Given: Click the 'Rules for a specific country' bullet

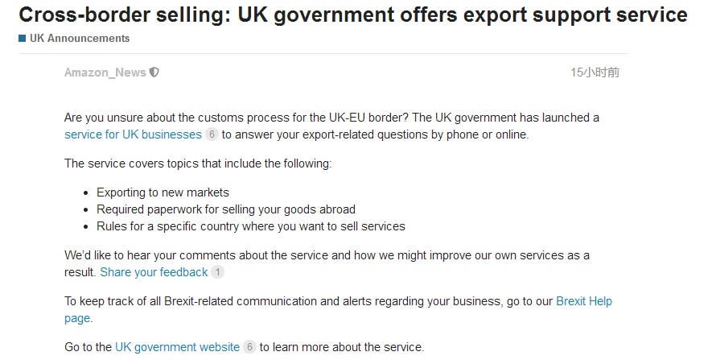Looking at the screenshot, I should coord(250,226).
